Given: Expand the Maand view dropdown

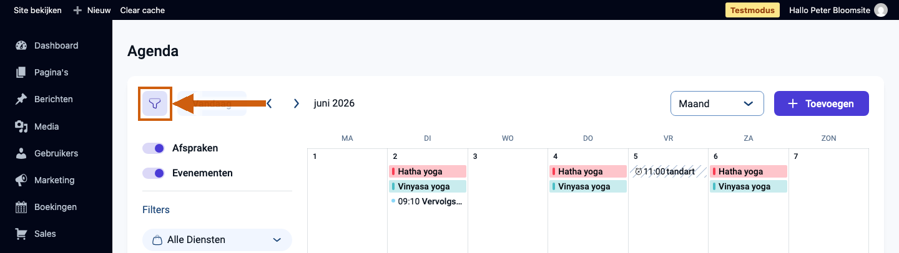Looking at the screenshot, I should coord(717,103).
